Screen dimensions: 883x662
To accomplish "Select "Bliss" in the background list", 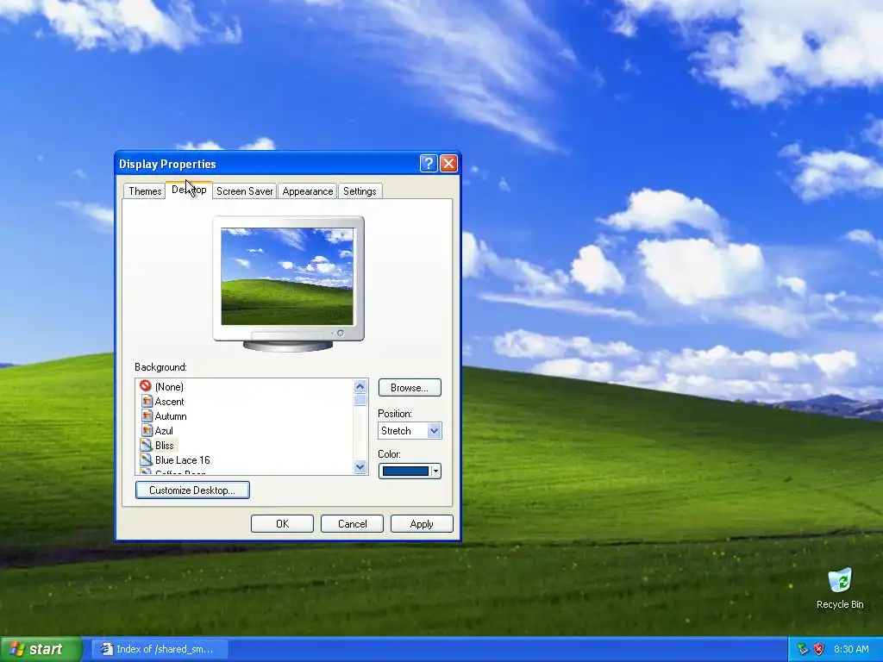I will (165, 446).
